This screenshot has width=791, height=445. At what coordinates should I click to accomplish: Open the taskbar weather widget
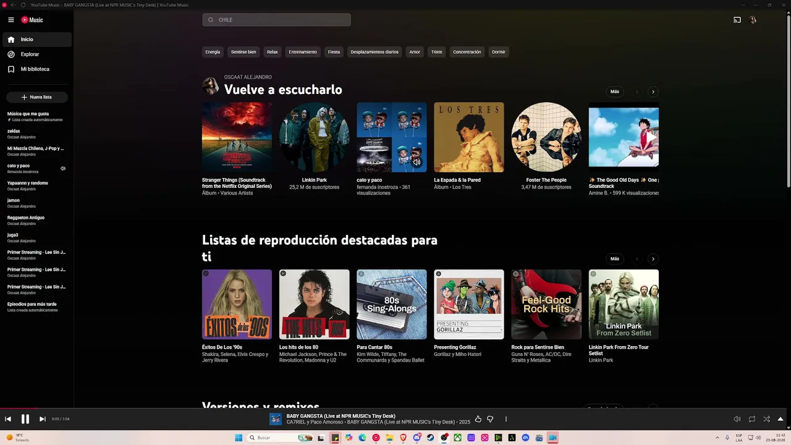(x=17, y=438)
